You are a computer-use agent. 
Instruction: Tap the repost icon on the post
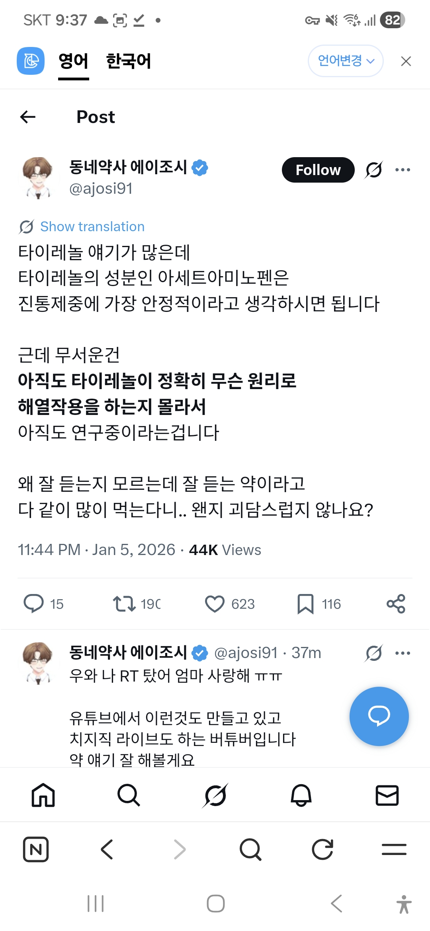[x=124, y=604]
